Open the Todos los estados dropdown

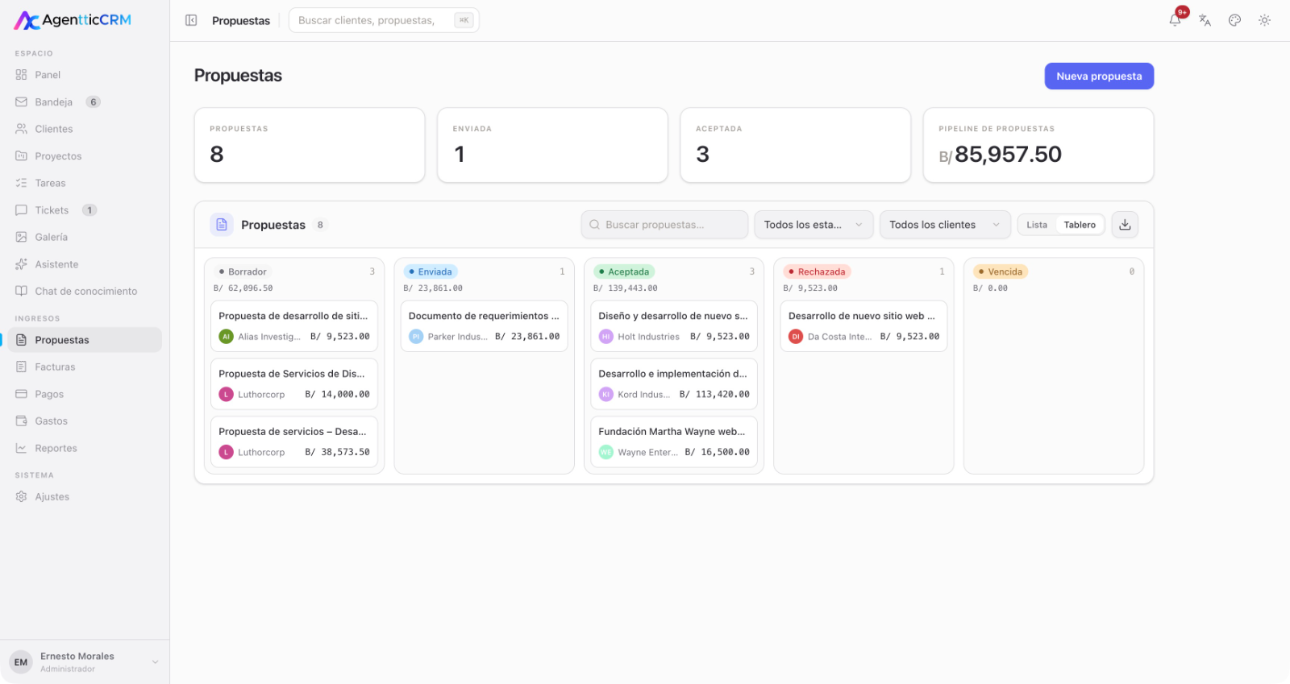(814, 225)
